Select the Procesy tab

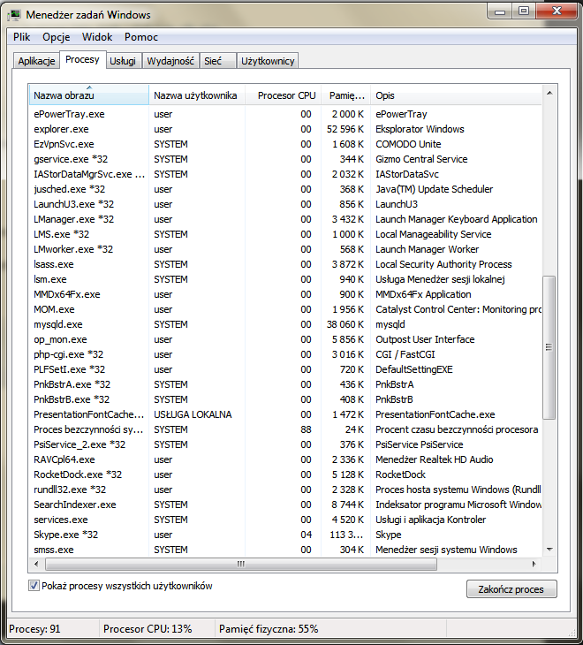83,60
